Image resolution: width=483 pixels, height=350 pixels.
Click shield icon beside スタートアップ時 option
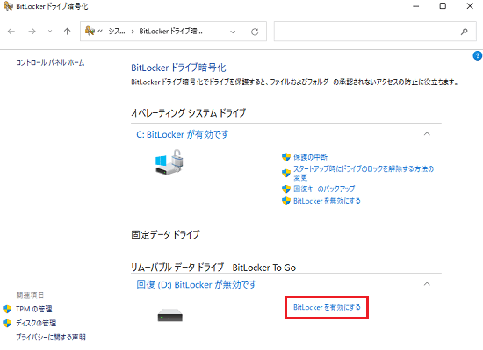(x=286, y=173)
